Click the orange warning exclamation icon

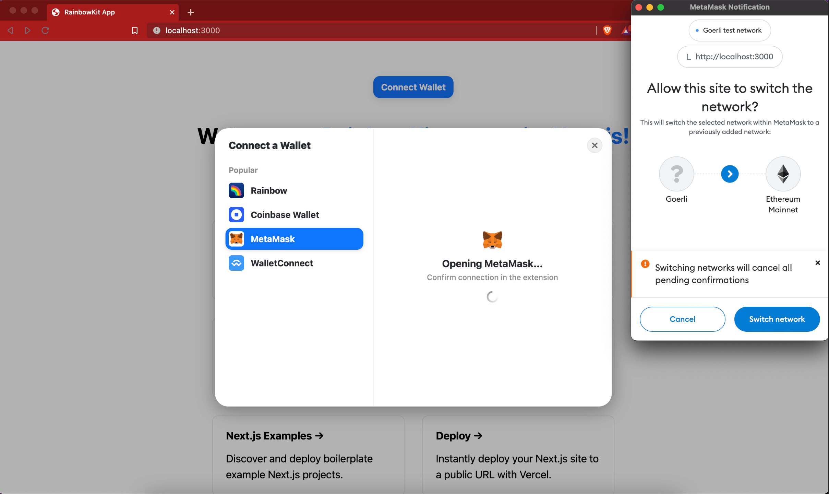pyautogui.click(x=645, y=264)
